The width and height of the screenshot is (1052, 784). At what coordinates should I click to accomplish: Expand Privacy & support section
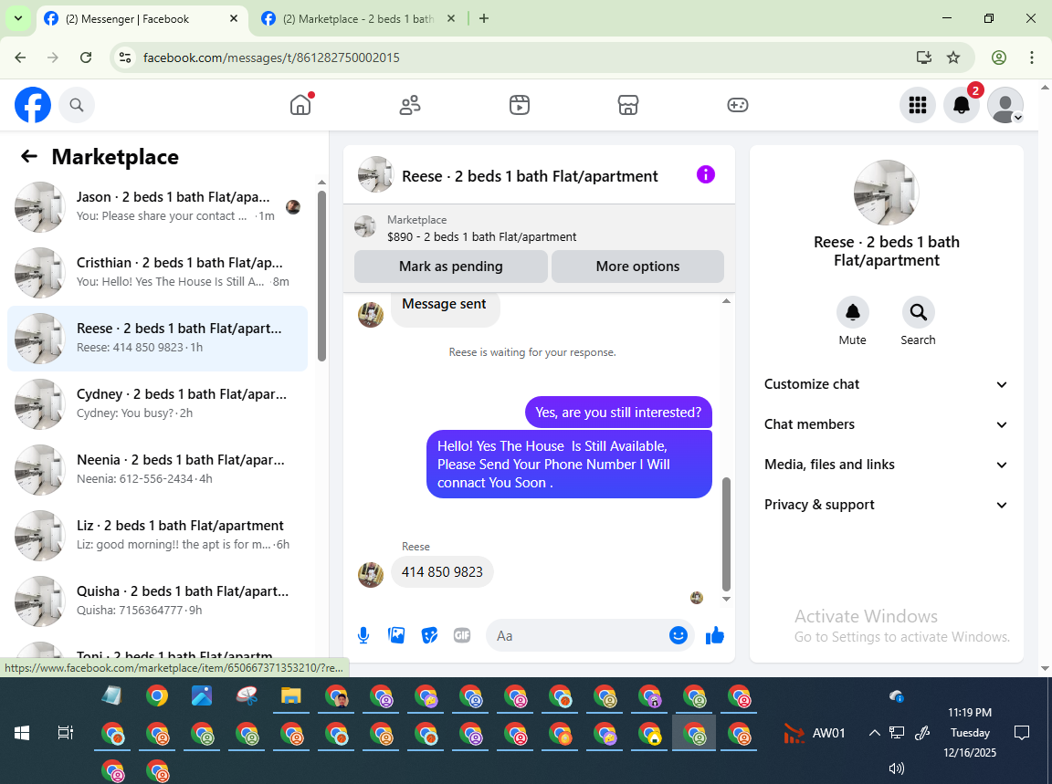point(886,505)
